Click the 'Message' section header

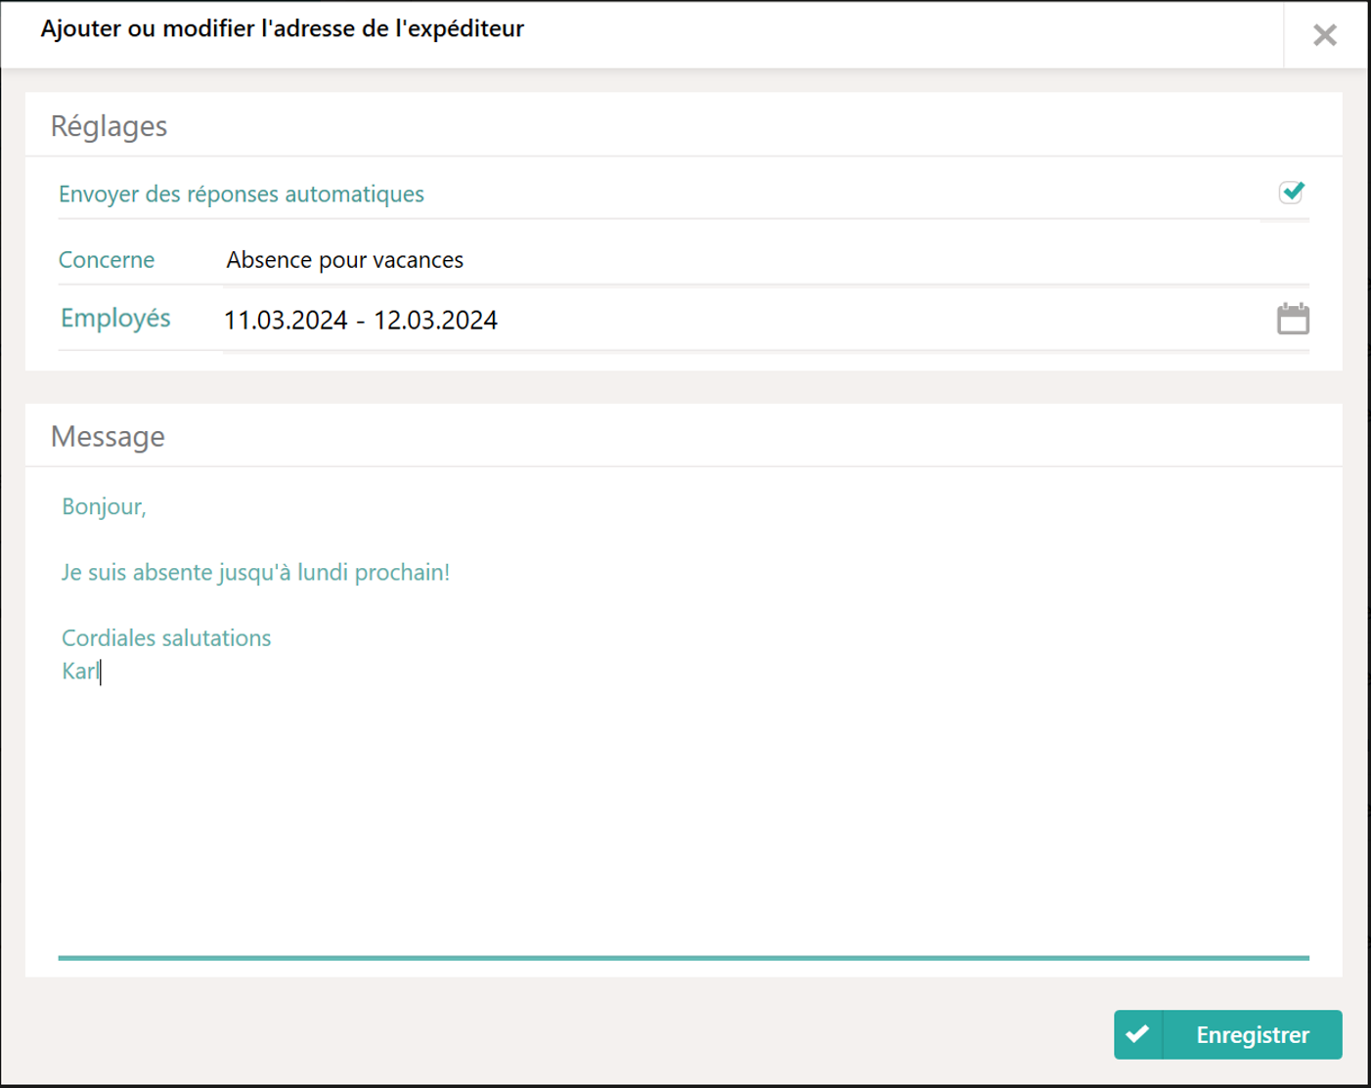108,436
